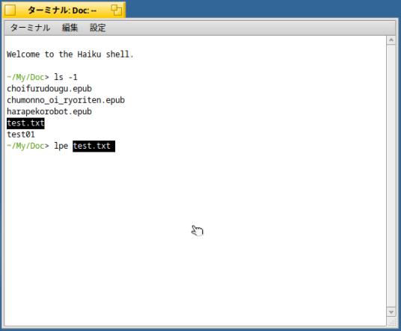
Task: Click the 'ls -1' command text
Action: point(66,77)
